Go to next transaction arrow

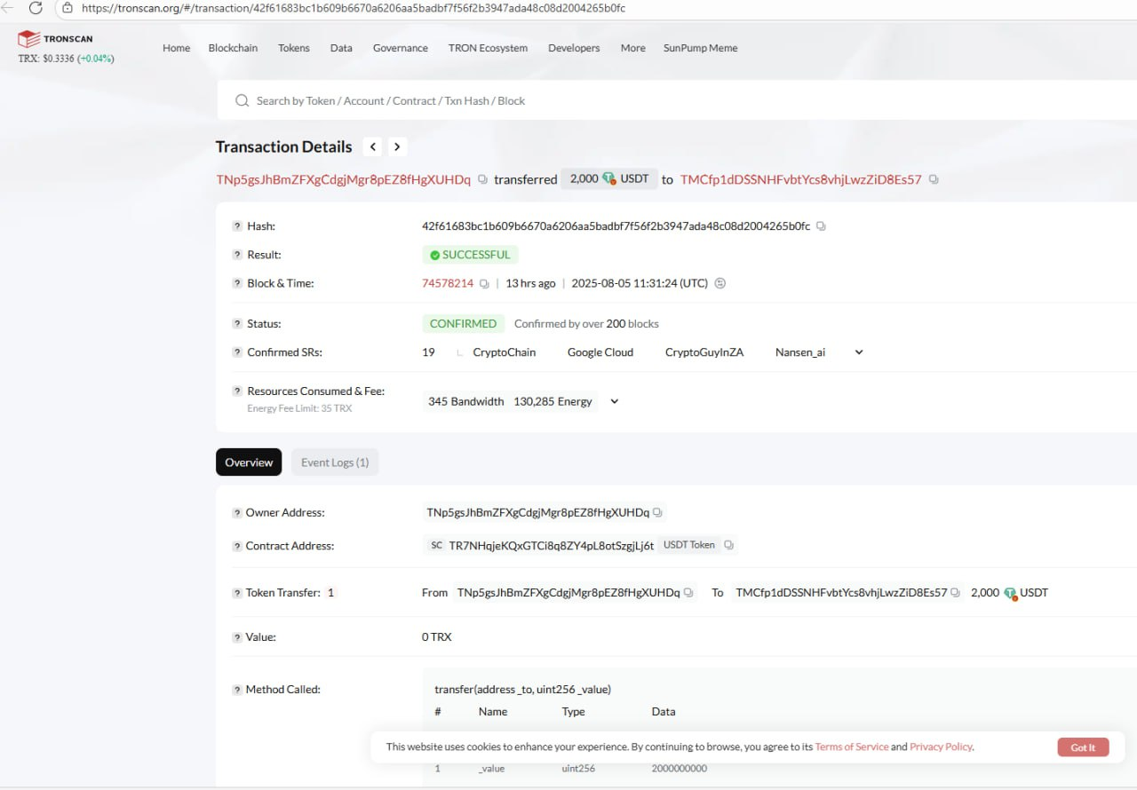(397, 147)
